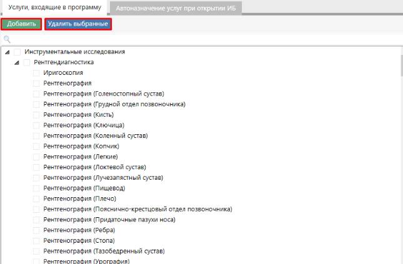
Task: Tick the Рентгенография (Легкие) checkbox
Action: tap(36, 157)
